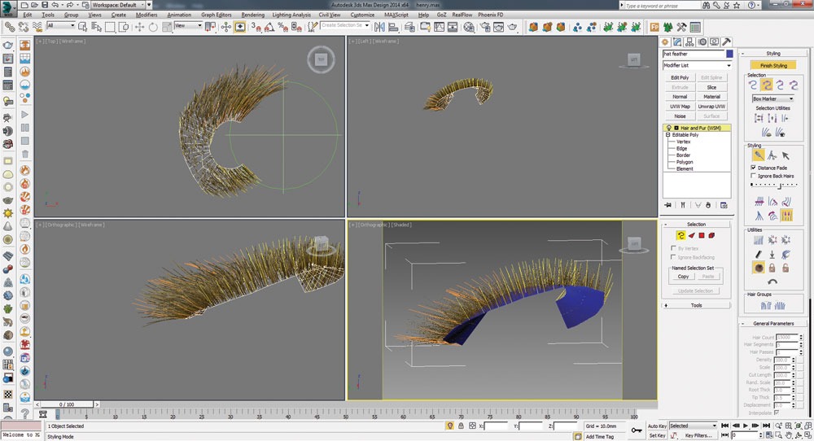Toggle the selection lock padlock in status bar
The height and width of the screenshot is (441, 814).
(x=461, y=426)
